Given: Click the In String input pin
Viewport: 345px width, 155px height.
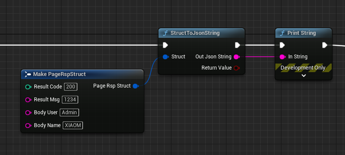Looking at the screenshot, I should (283, 57).
